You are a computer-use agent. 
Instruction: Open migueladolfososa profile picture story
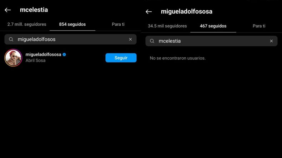[13, 58]
